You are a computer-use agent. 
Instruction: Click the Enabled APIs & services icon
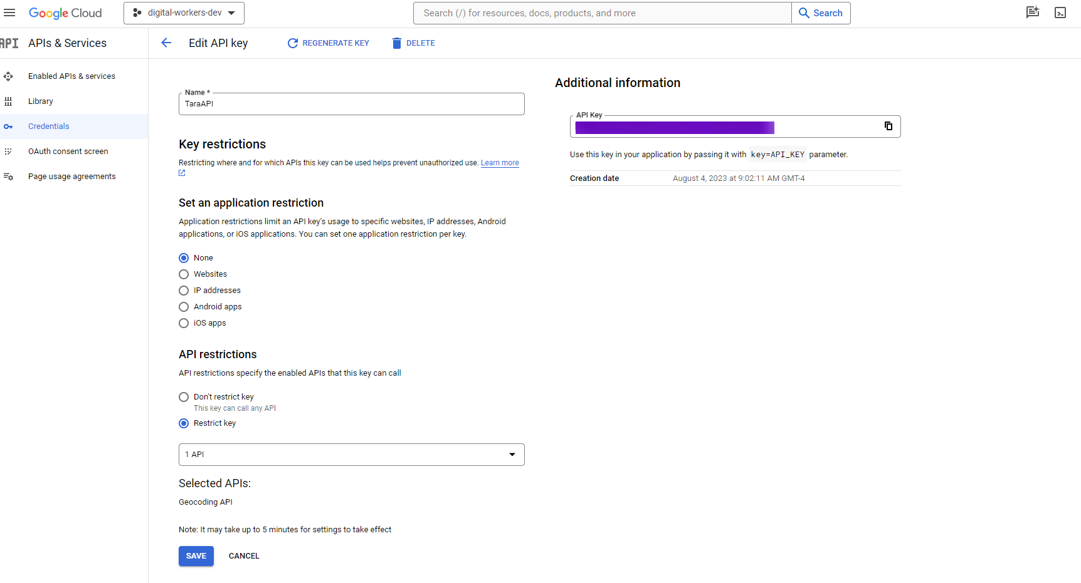[8, 76]
